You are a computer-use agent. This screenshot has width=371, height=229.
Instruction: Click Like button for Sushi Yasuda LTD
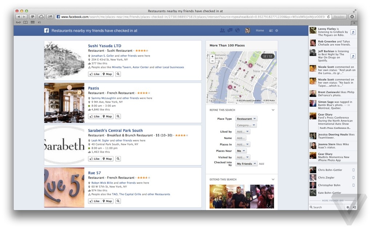[95, 74]
